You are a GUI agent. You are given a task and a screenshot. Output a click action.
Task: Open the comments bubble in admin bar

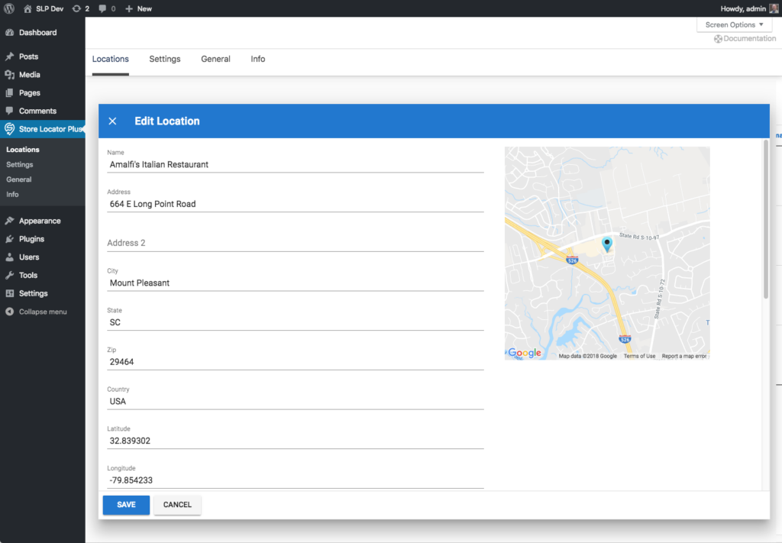pos(103,8)
